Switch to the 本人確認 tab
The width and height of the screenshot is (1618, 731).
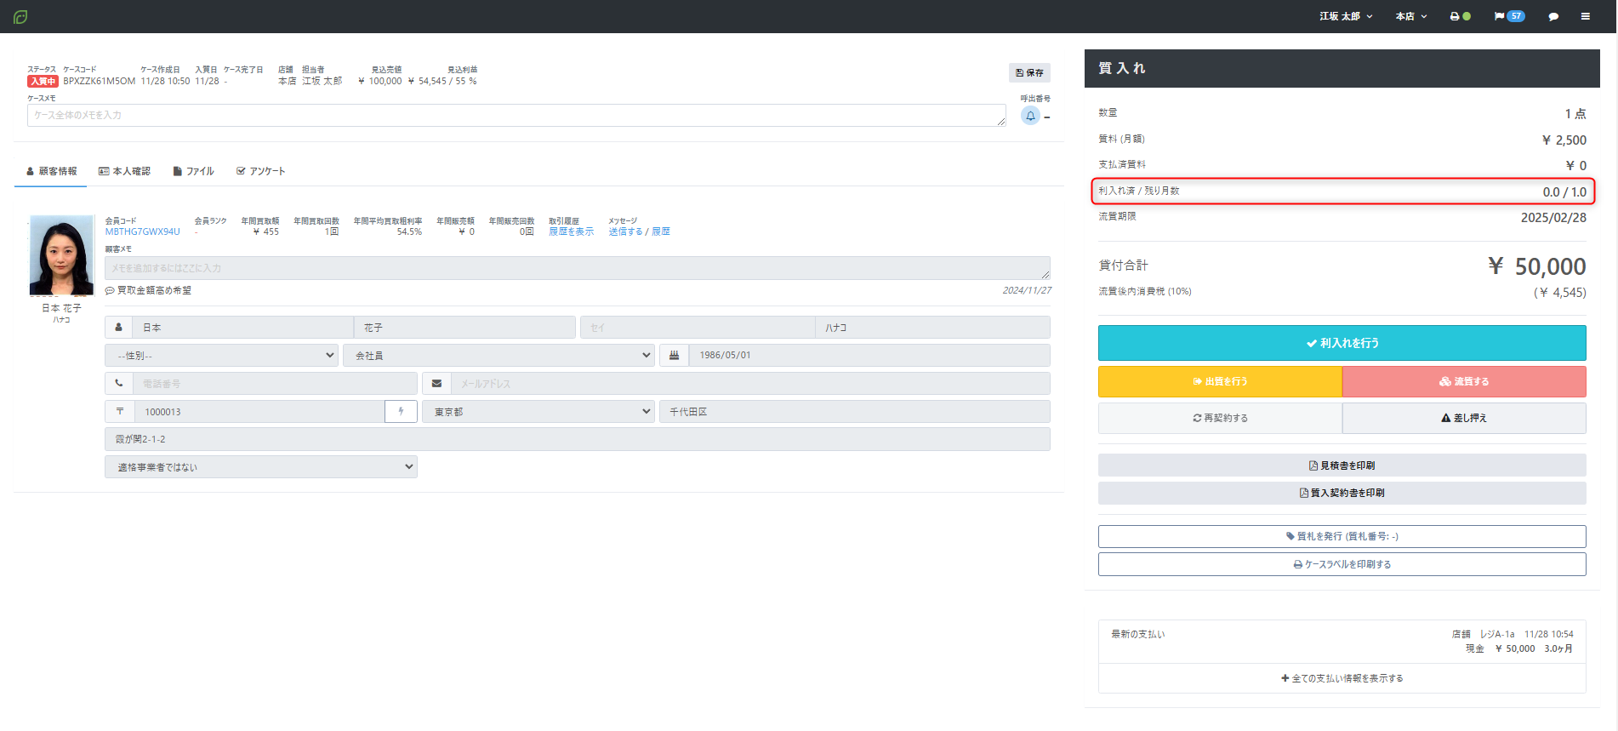point(124,171)
